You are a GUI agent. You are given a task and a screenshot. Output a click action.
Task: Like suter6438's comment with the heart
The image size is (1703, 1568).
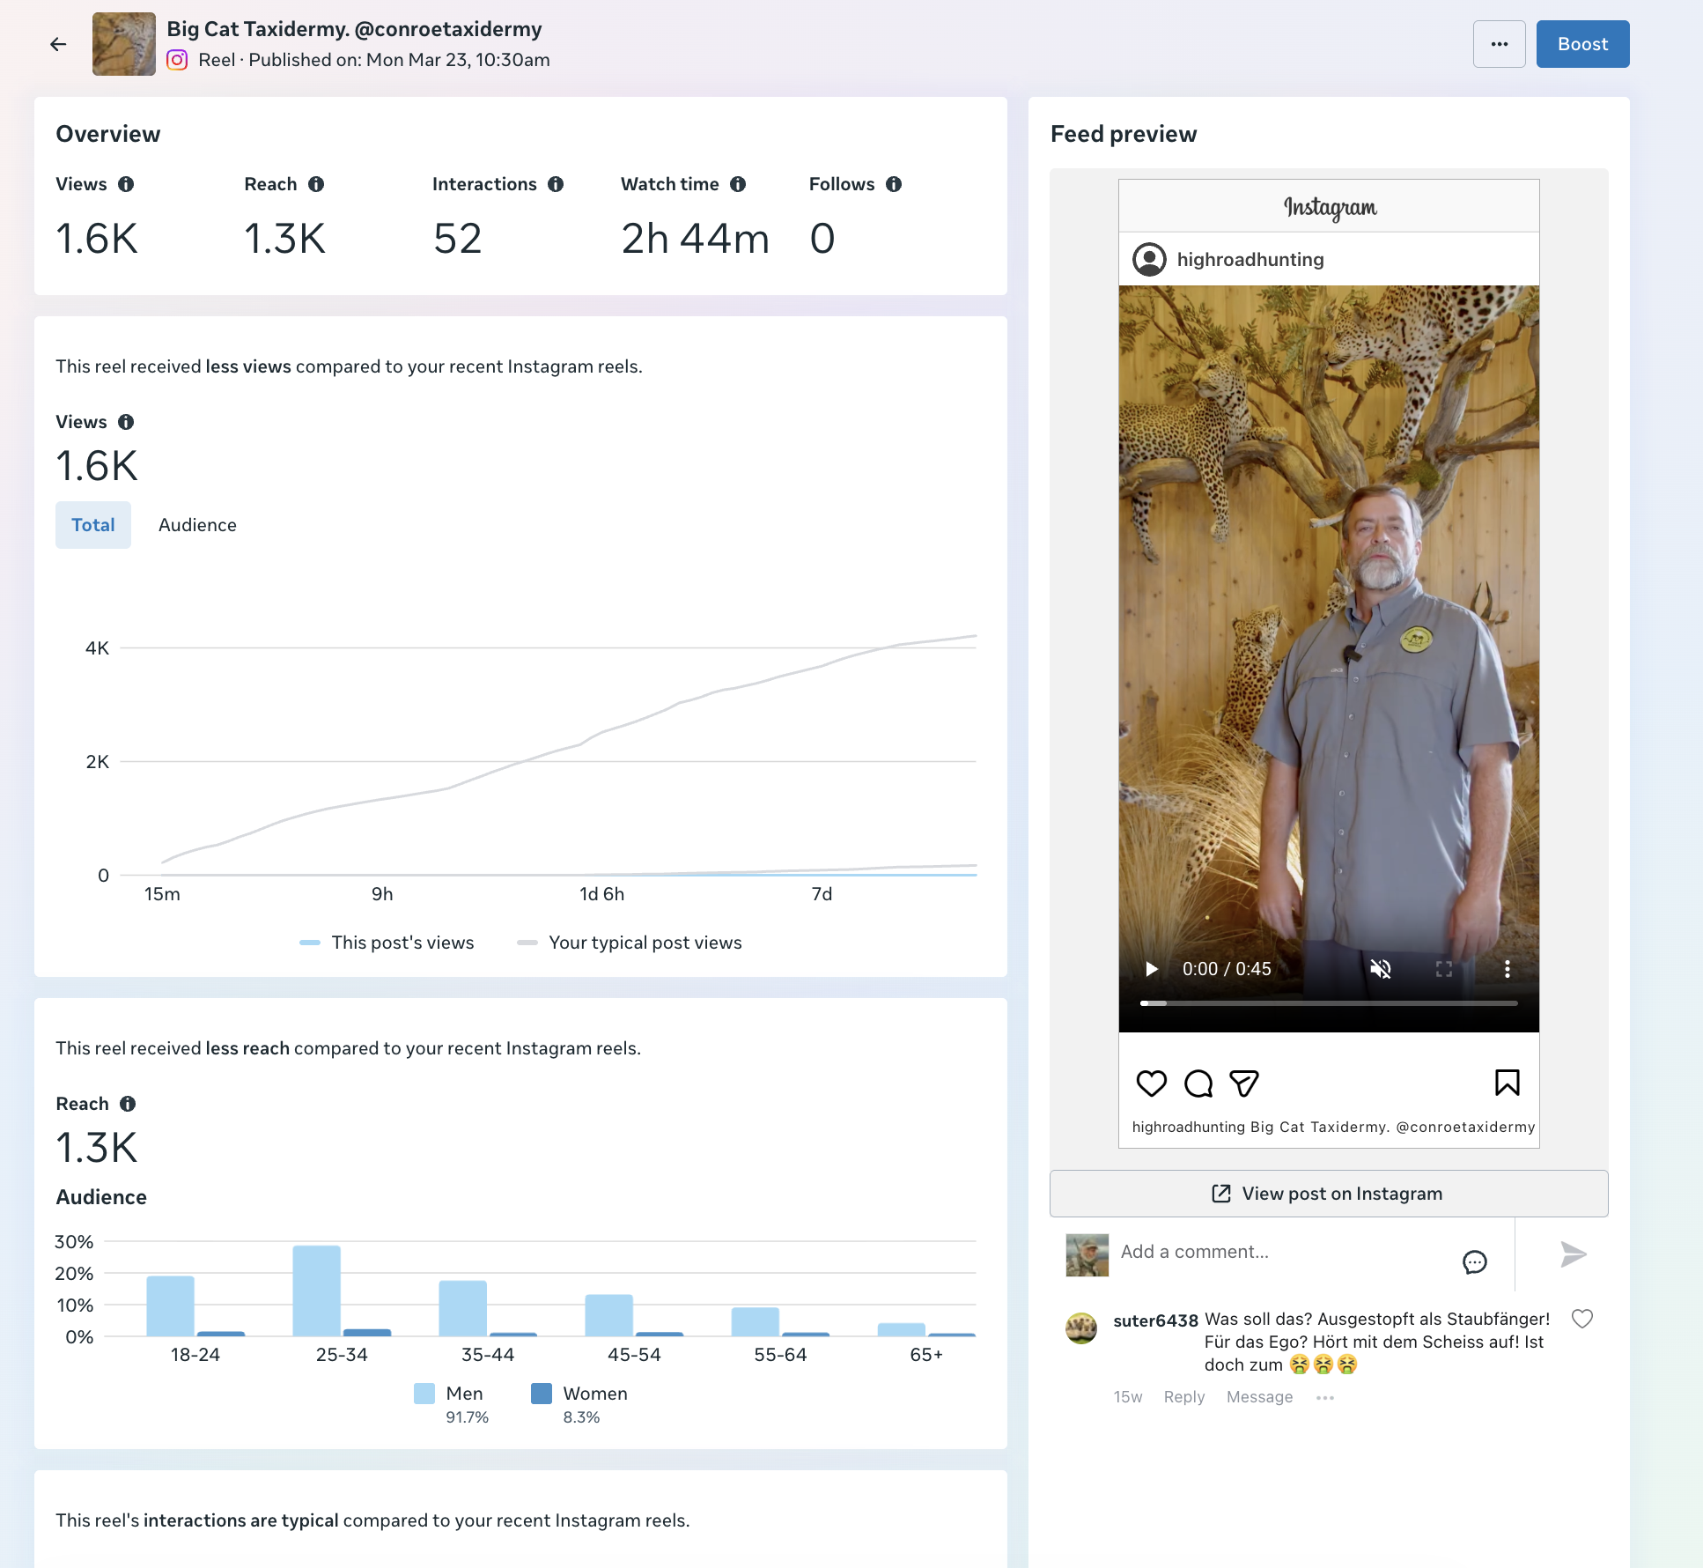(1582, 1319)
